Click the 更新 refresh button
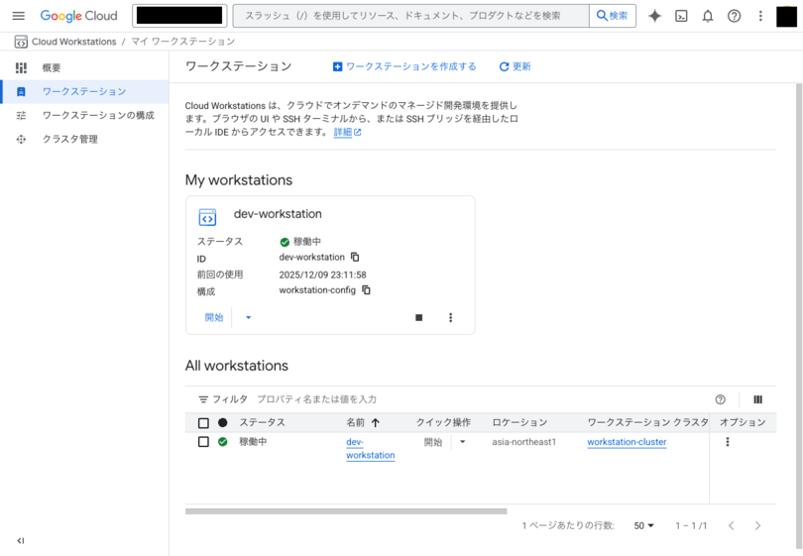Screen dimensions: 803x556 pyautogui.click(x=516, y=66)
